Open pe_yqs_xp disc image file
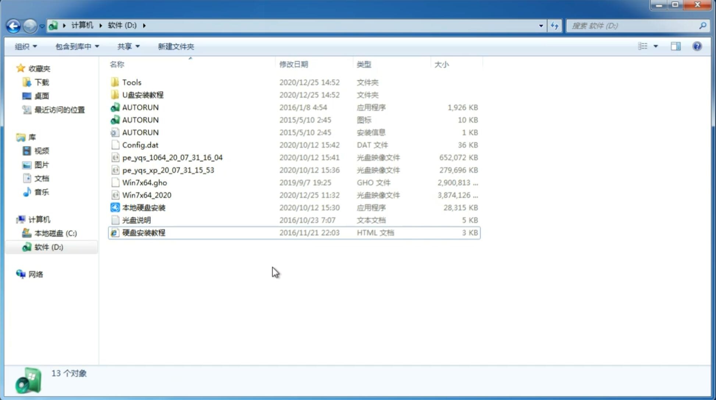 [x=168, y=169]
